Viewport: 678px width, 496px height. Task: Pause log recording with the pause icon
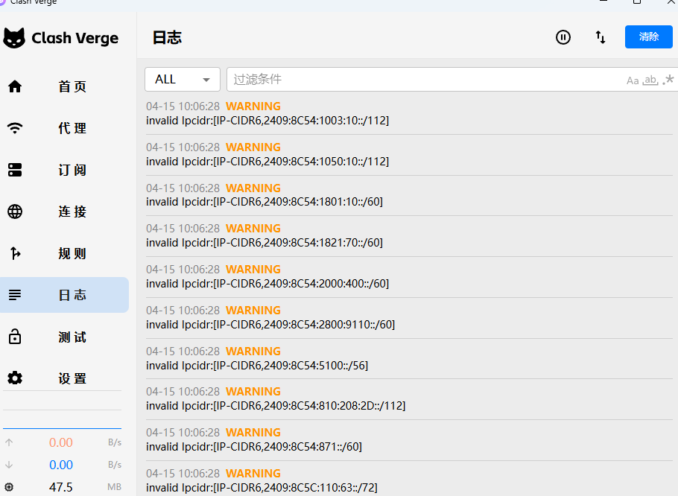(563, 37)
